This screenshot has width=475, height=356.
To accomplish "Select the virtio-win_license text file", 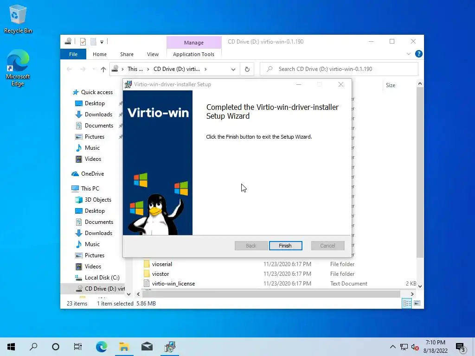I will pos(173,284).
